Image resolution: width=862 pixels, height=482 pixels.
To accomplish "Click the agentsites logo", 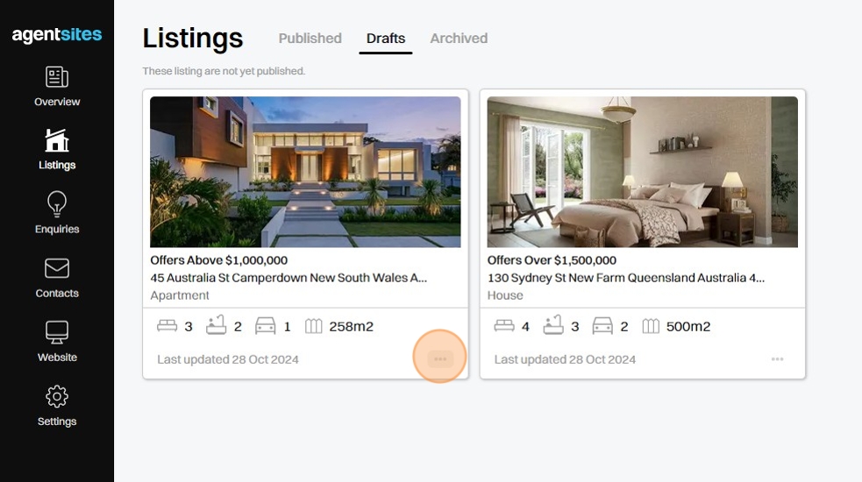I will tap(57, 35).
